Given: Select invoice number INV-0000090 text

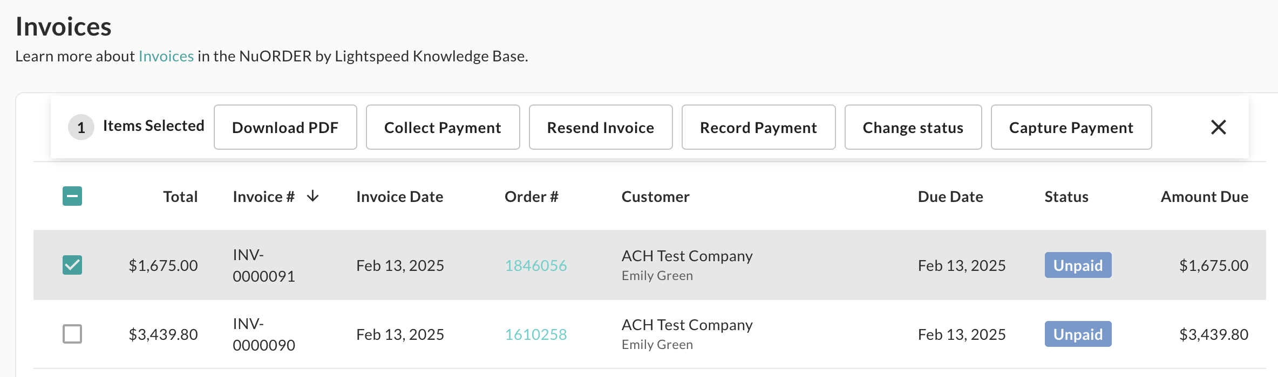Looking at the screenshot, I should point(264,334).
